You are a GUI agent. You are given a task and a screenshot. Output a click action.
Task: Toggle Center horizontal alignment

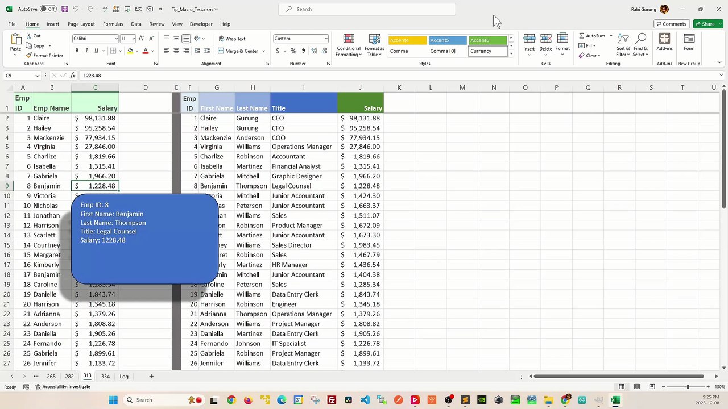pyautogui.click(x=176, y=51)
